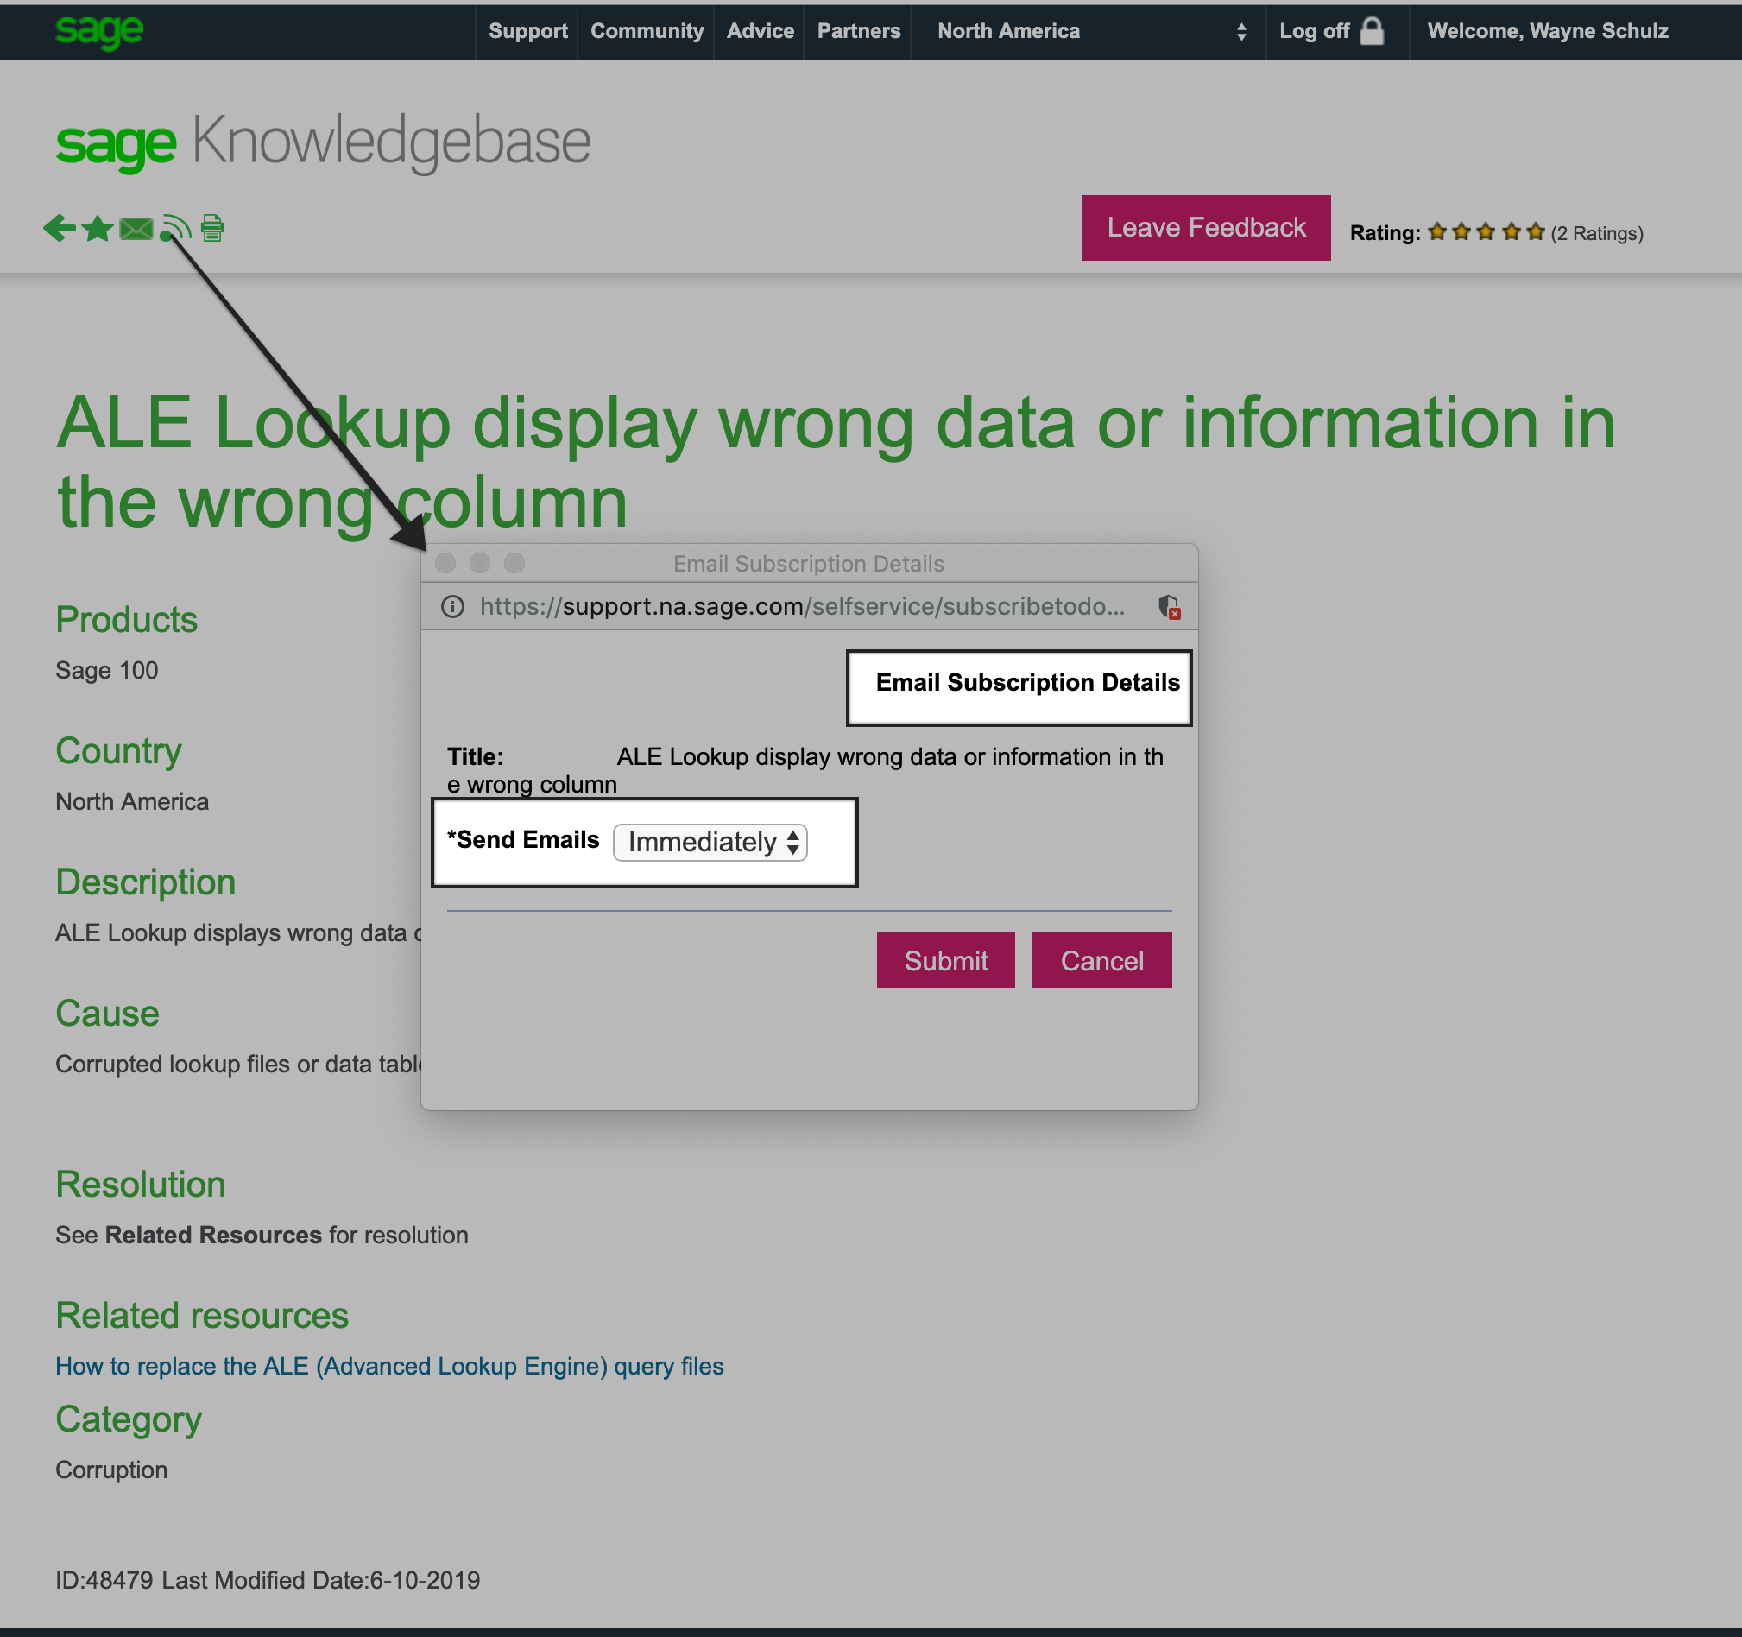
Task: Open the Partners menu
Action: [x=859, y=32]
